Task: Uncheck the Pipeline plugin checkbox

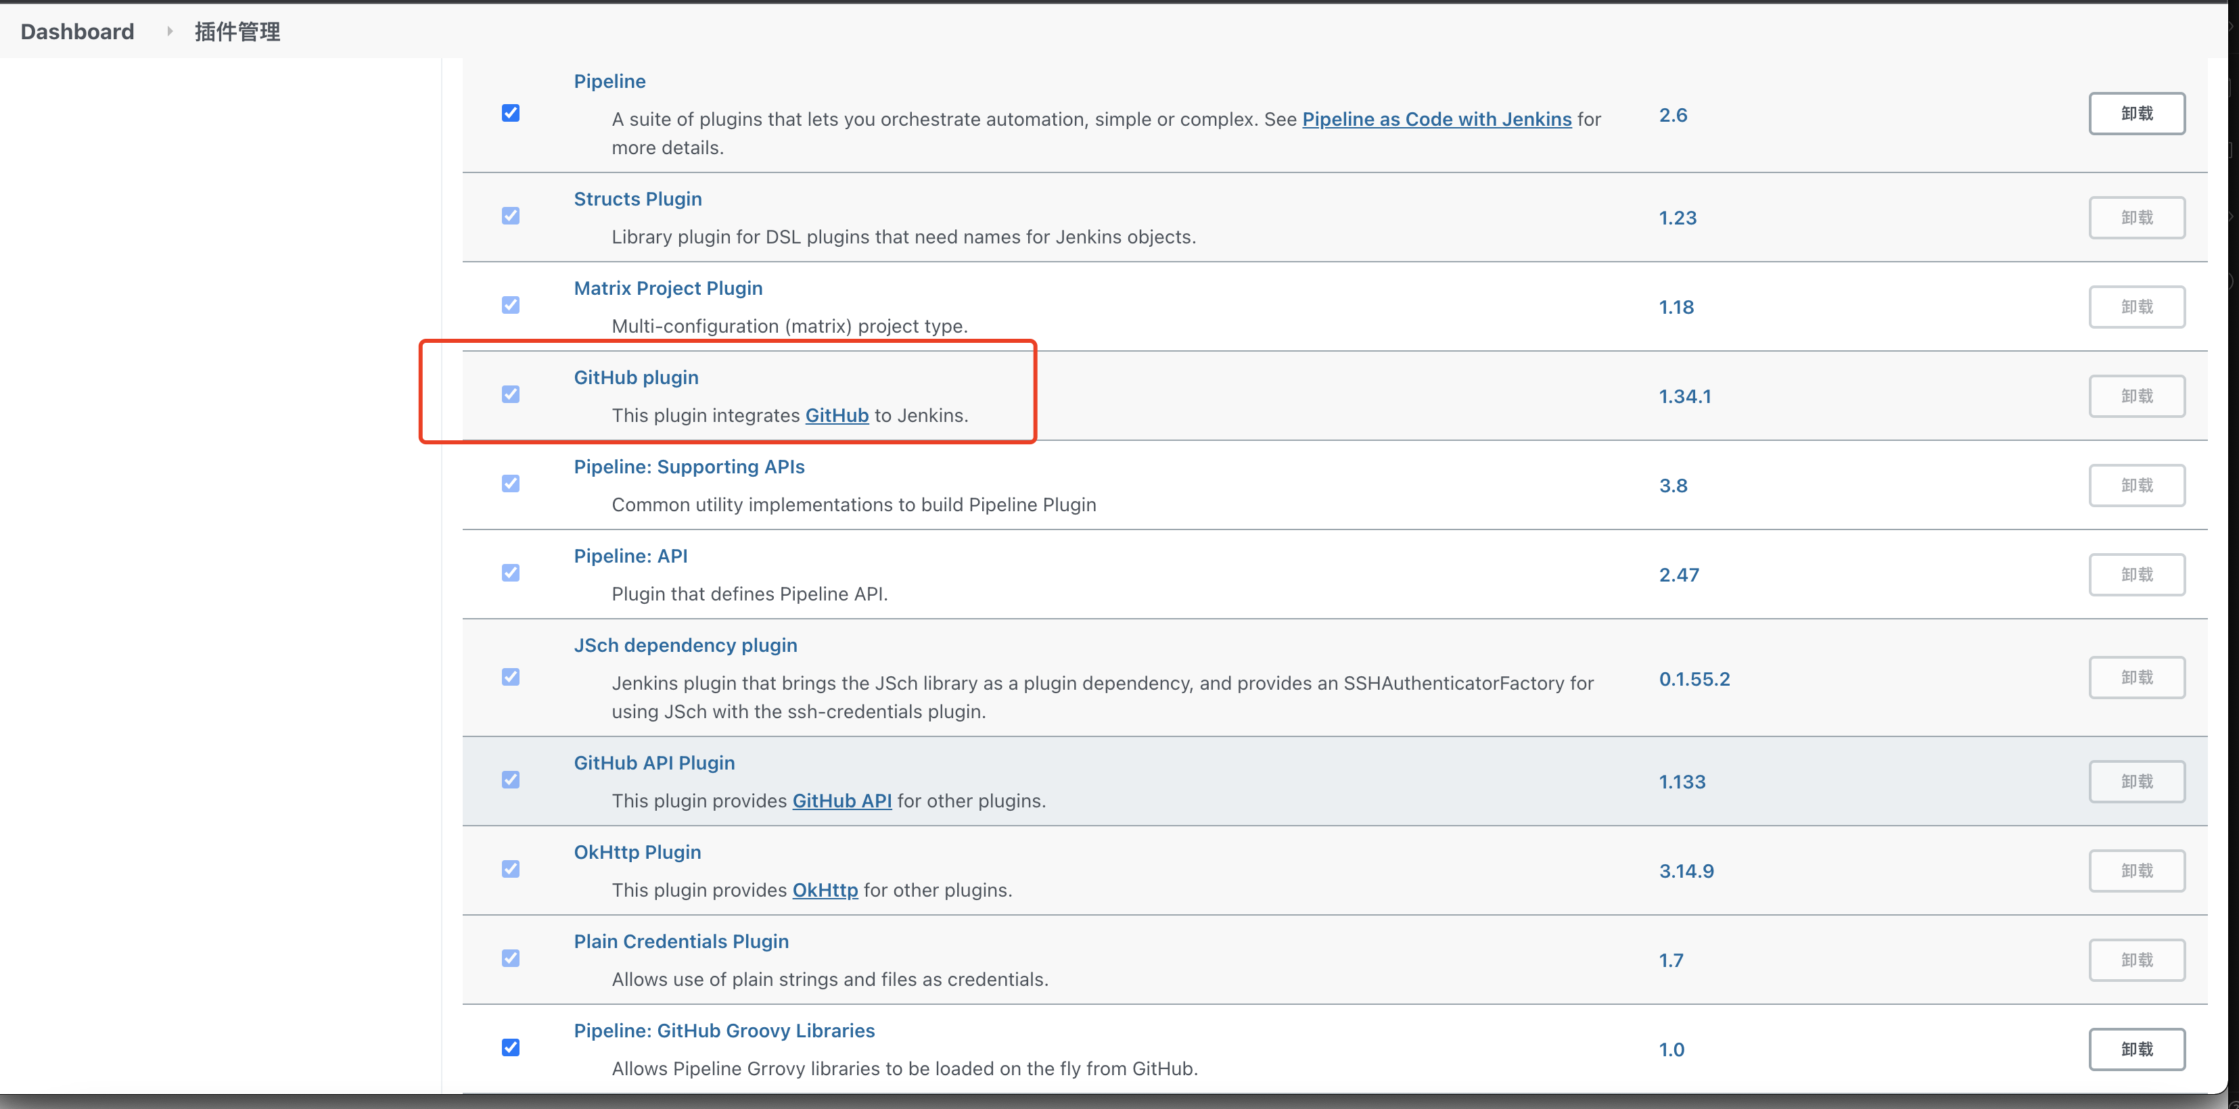Action: pos(510,112)
